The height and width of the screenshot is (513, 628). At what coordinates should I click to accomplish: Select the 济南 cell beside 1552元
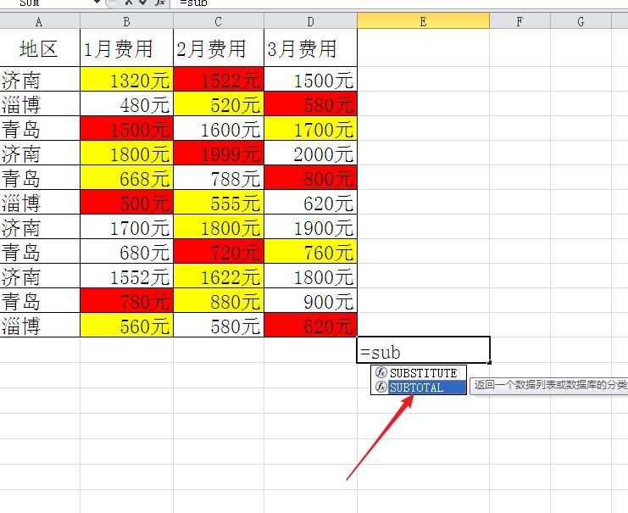click(39, 276)
